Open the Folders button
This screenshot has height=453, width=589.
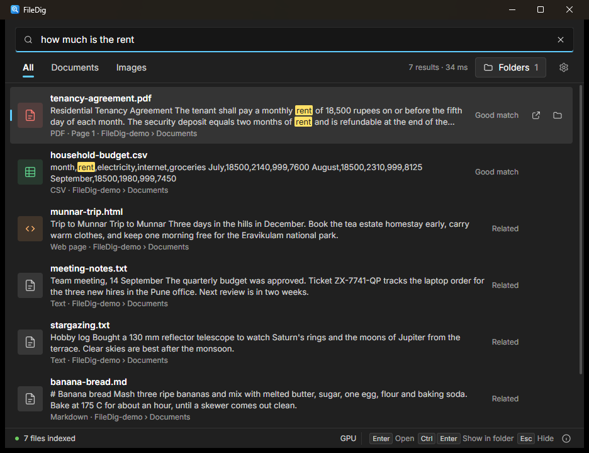510,67
